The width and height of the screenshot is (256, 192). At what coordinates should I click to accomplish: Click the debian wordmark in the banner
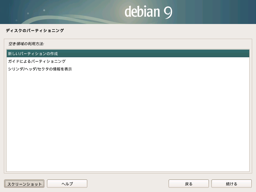(142, 12)
